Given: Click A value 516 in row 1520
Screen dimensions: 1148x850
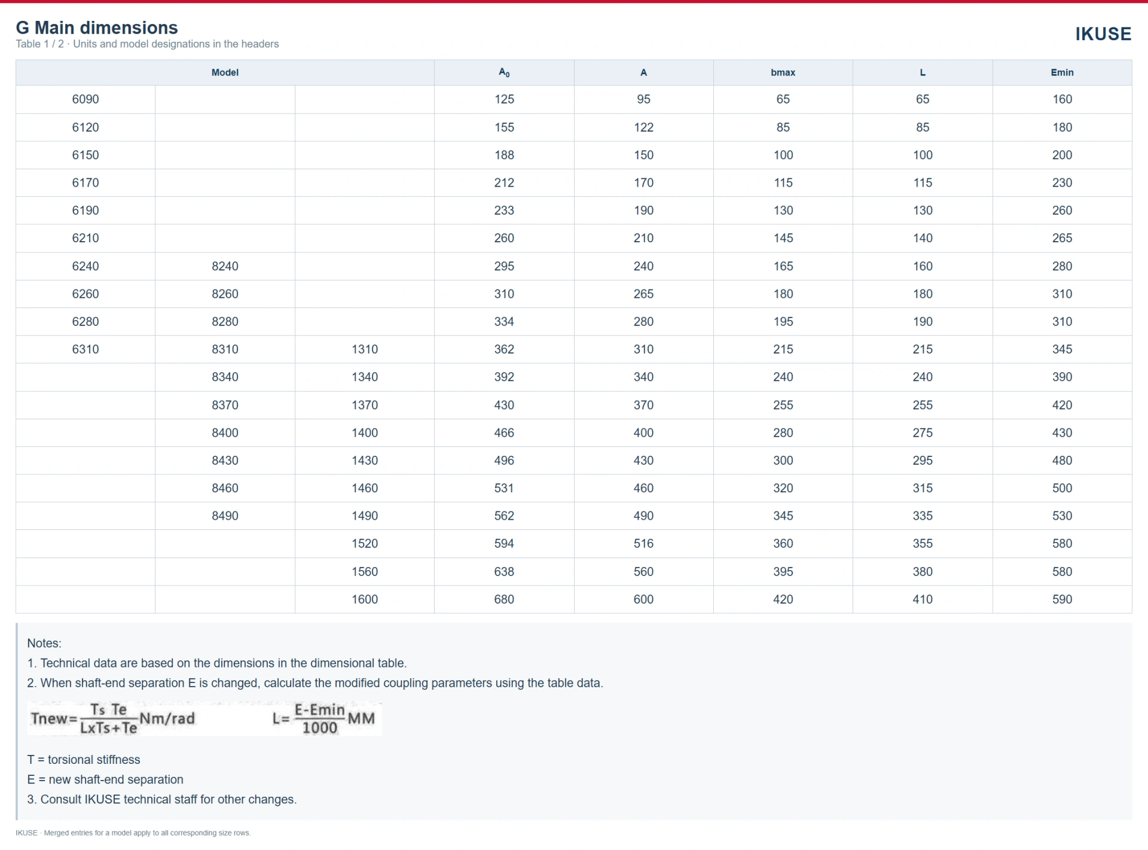Looking at the screenshot, I should 643,544.
